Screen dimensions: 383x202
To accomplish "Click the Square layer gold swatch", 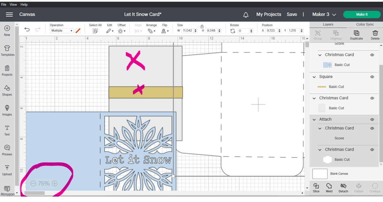I will tap(322, 87).
